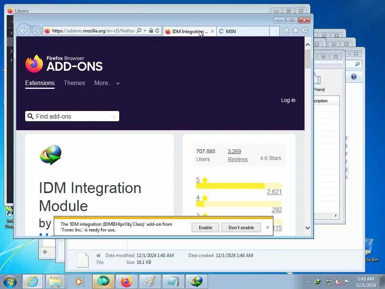Focus the Find add-ons search field

(x=72, y=116)
